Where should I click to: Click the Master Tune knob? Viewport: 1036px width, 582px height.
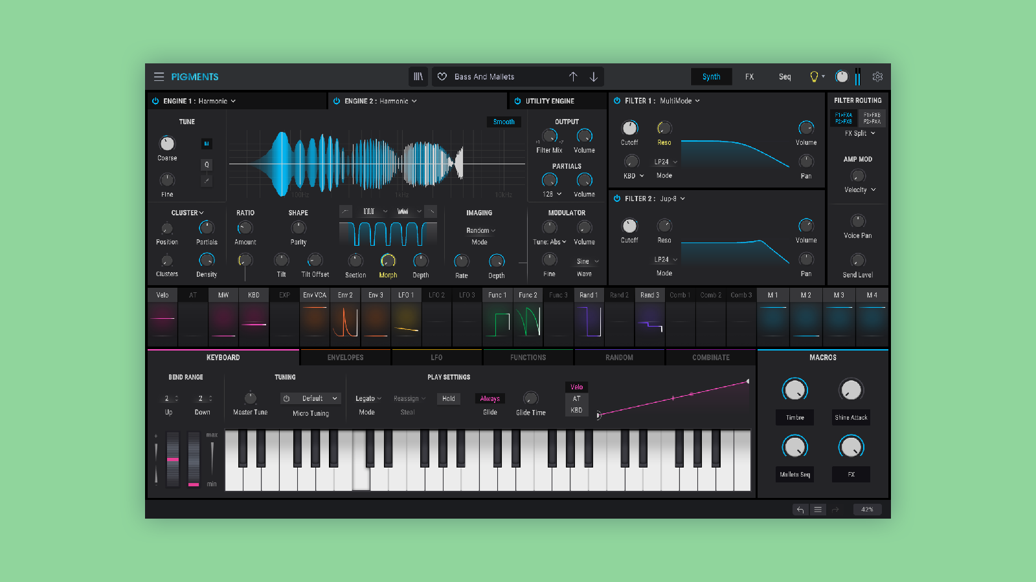(251, 398)
